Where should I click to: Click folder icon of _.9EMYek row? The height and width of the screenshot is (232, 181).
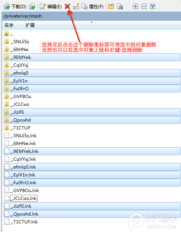click(6, 57)
